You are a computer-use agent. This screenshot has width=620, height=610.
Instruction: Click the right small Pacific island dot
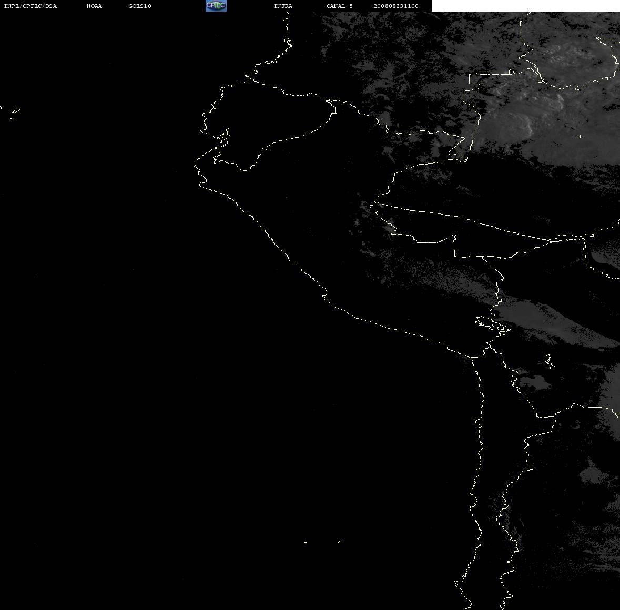pos(340,542)
